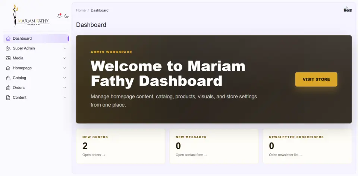
Task: Click the new orders count 2
Action: coord(85,146)
